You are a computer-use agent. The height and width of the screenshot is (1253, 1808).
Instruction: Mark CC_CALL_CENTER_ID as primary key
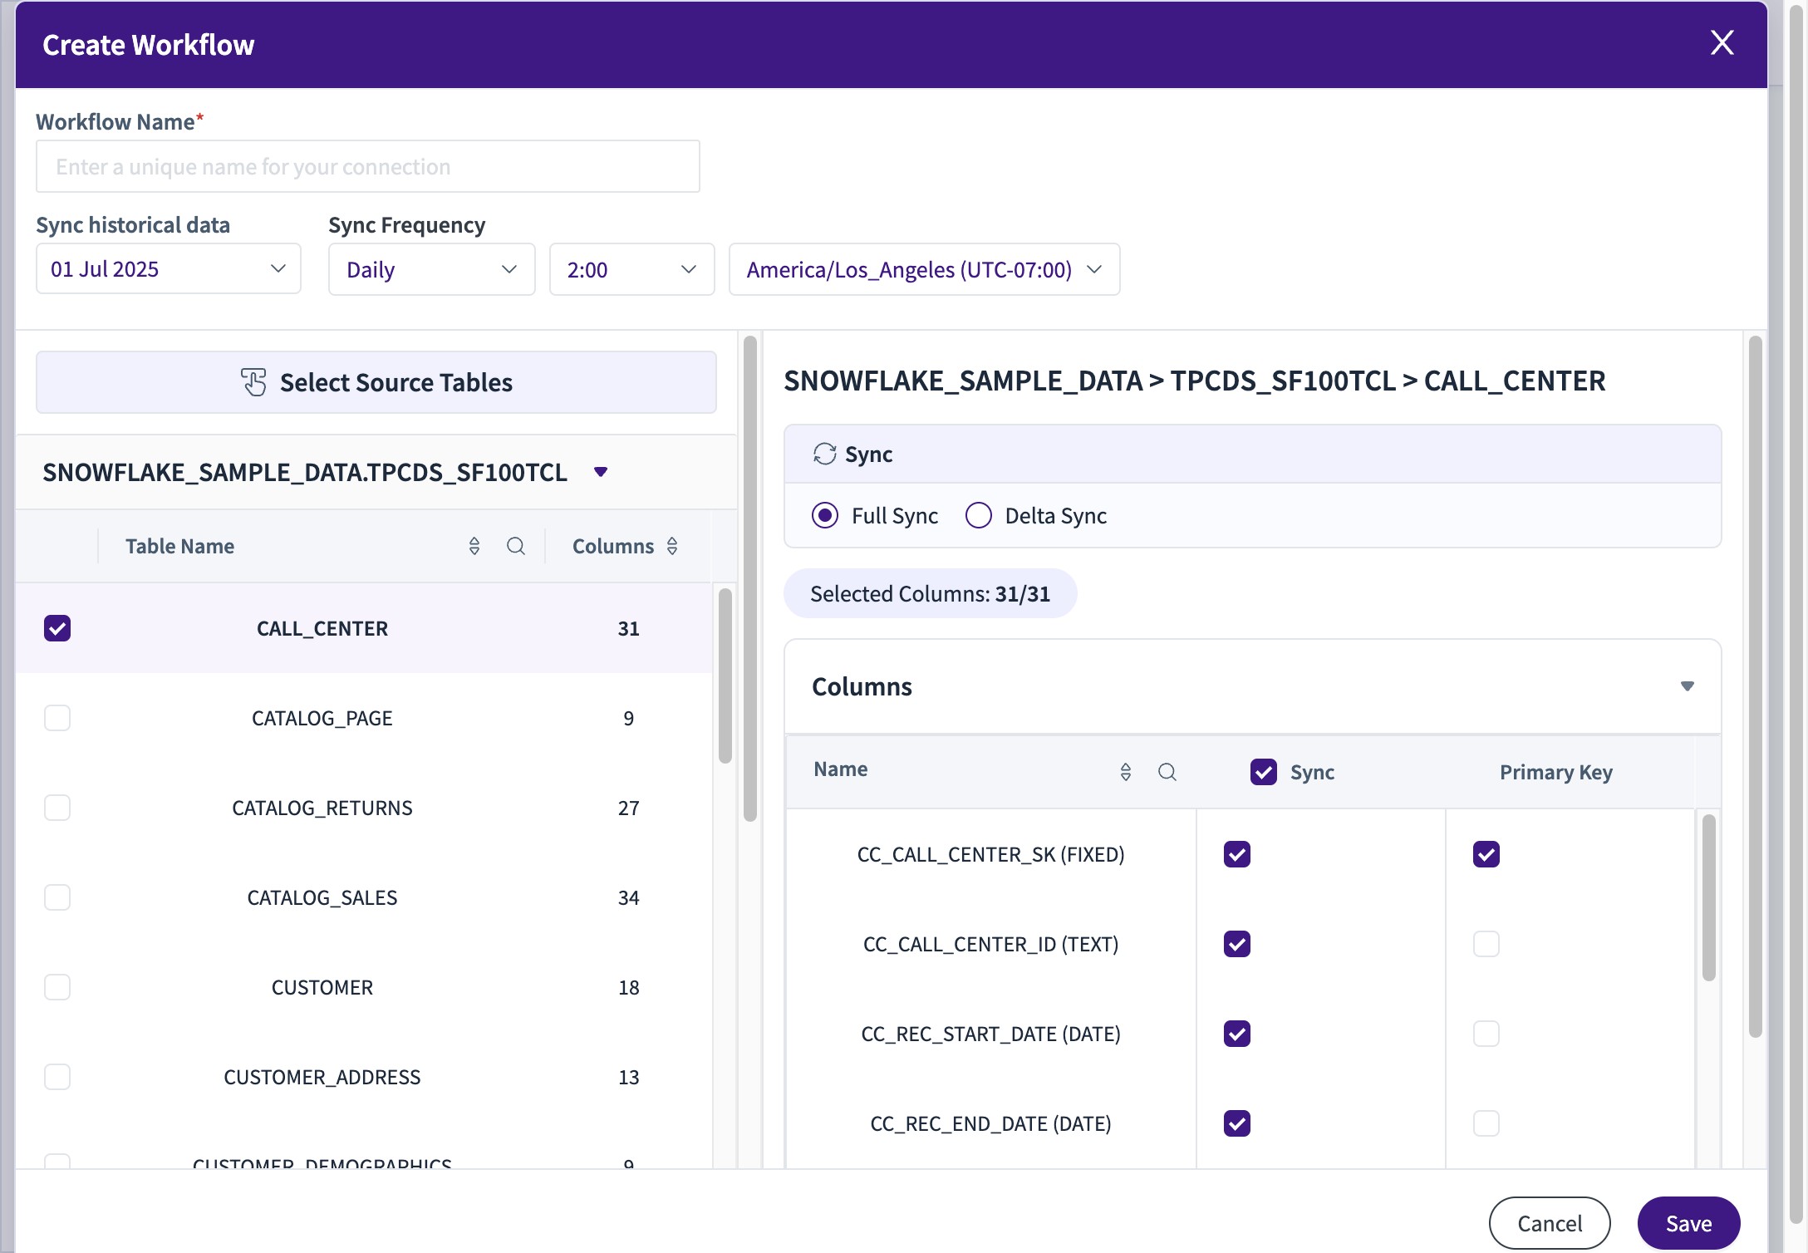point(1486,944)
